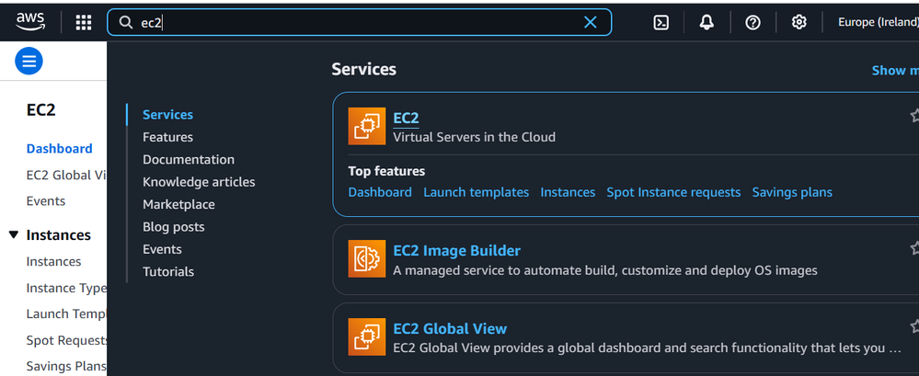Toggle the hamburger navigation menu button
The image size is (919, 376).
tap(29, 61)
